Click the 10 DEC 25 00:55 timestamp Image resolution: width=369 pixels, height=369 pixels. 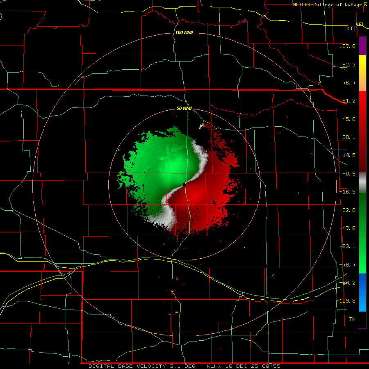pos(253,366)
